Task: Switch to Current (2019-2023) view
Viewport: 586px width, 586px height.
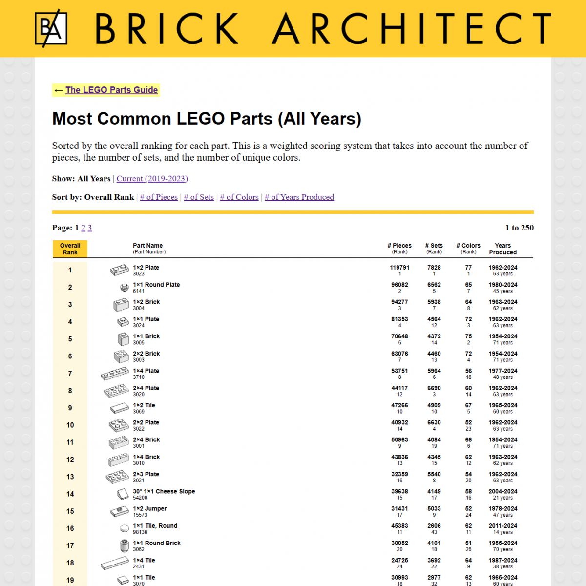Action: pyautogui.click(x=152, y=178)
